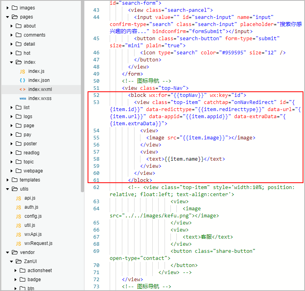Open util.js file in utils

pyautogui.click(x=30, y=225)
